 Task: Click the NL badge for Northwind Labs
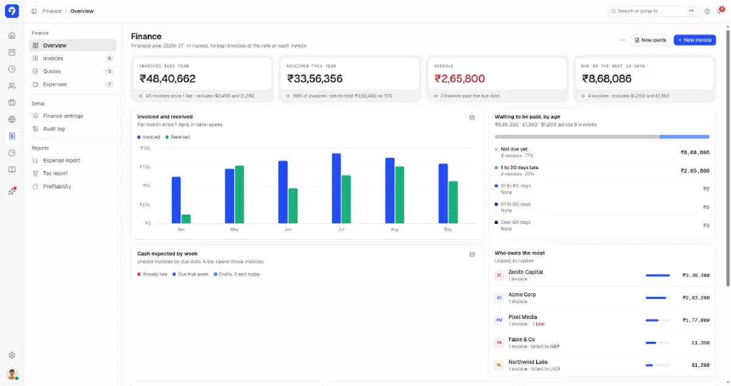[x=499, y=365]
